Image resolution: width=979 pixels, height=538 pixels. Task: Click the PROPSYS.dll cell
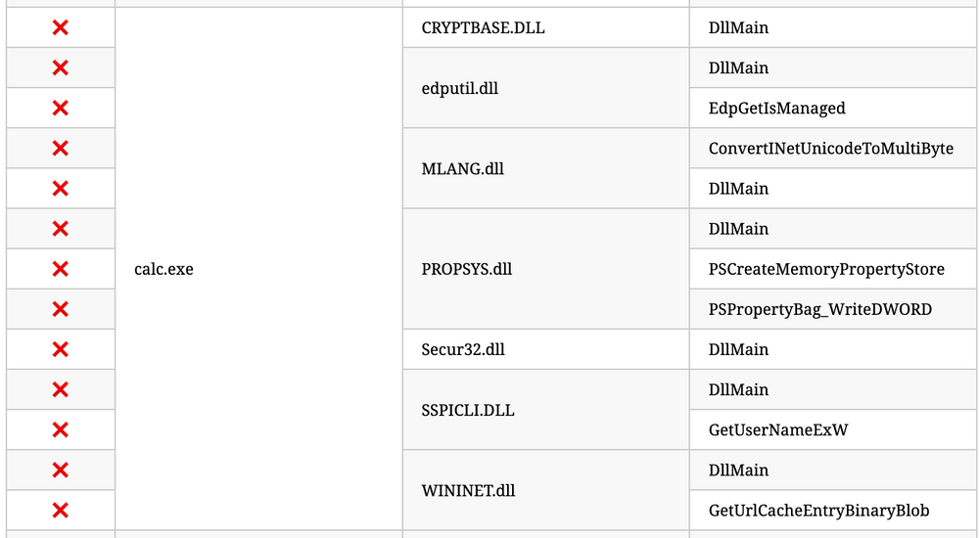466,268
